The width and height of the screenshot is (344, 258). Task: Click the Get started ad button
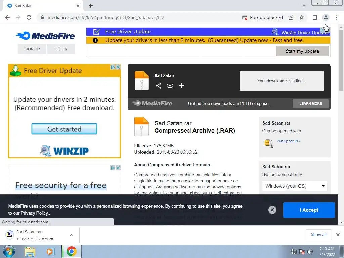pyautogui.click(x=64, y=129)
